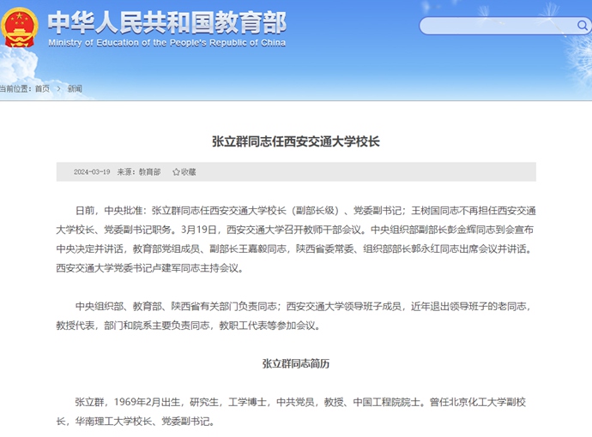Click the article headline 张立群同志任西安交通大学校长
The width and height of the screenshot is (592, 437).
pos(295,141)
